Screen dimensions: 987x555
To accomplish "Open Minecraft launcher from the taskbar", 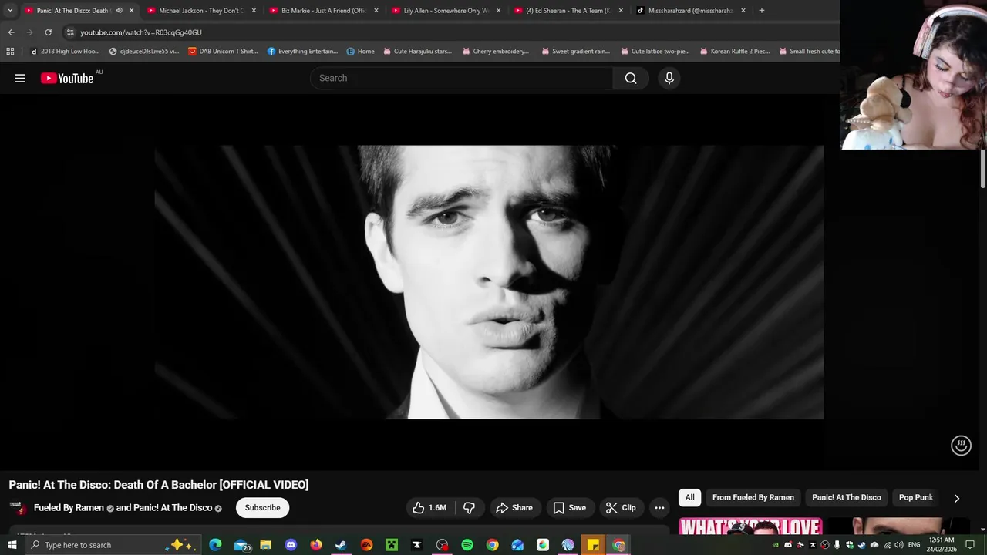I will [392, 545].
